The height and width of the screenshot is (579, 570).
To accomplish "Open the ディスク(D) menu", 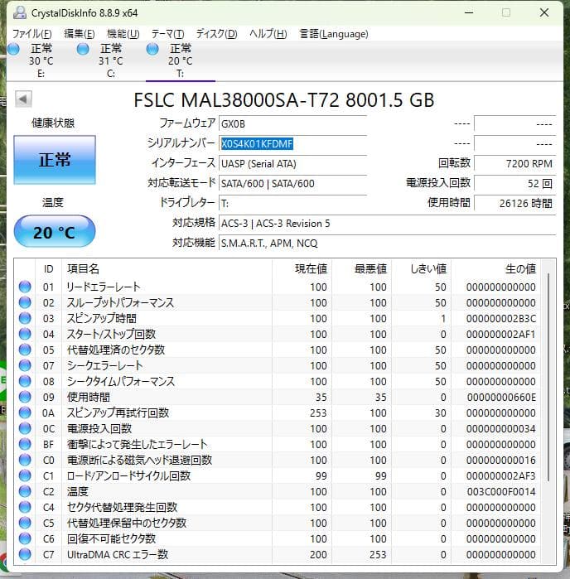I will point(216,34).
